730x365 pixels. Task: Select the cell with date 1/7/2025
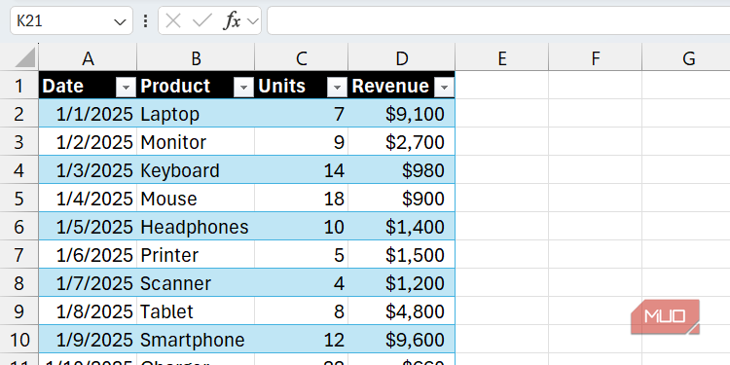point(88,283)
